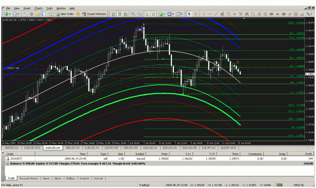Select the Vertical Line drawing tool
The width and height of the screenshot is (316, 188).
coord(204,14)
